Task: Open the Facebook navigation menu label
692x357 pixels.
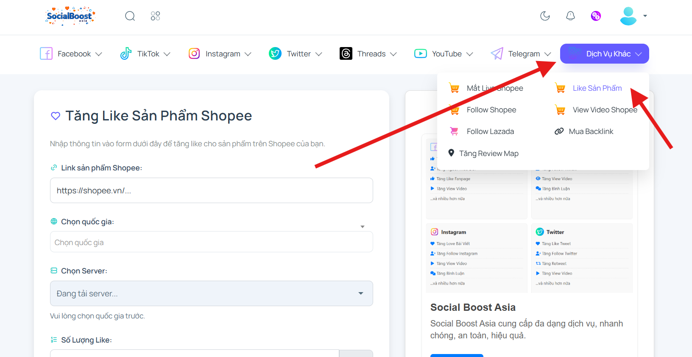Action: pyautogui.click(x=74, y=54)
